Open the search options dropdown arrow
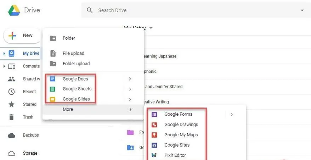Image resolution: width=311 pixels, height=160 pixels. (x=302, y=10)
